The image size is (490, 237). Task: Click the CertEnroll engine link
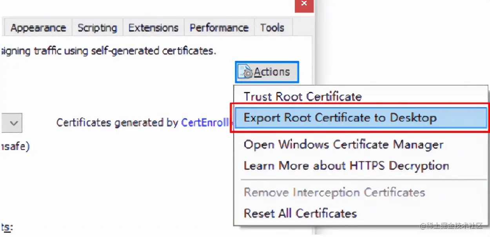click(205, 122)
